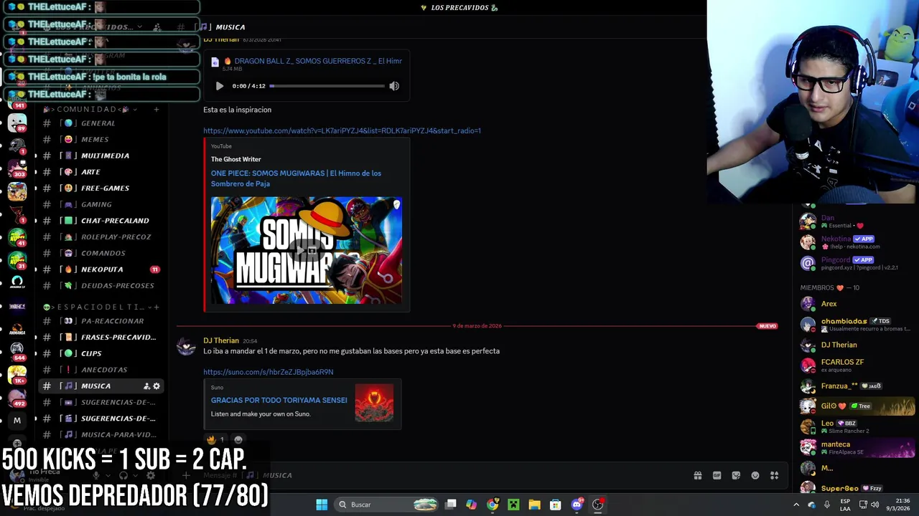The height and width of the screenshot is (516, 919).
Task: Open Microsoft Store from the taskbar
Action: 555,505
